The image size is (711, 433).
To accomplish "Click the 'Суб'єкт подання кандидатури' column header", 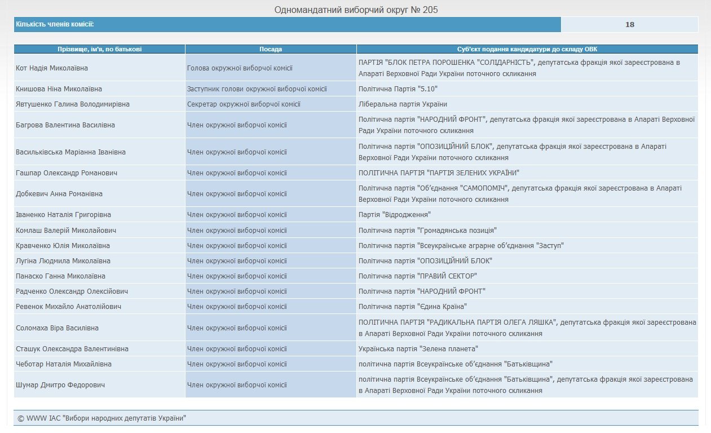I will pyautogui.click(x=527, y=49).
